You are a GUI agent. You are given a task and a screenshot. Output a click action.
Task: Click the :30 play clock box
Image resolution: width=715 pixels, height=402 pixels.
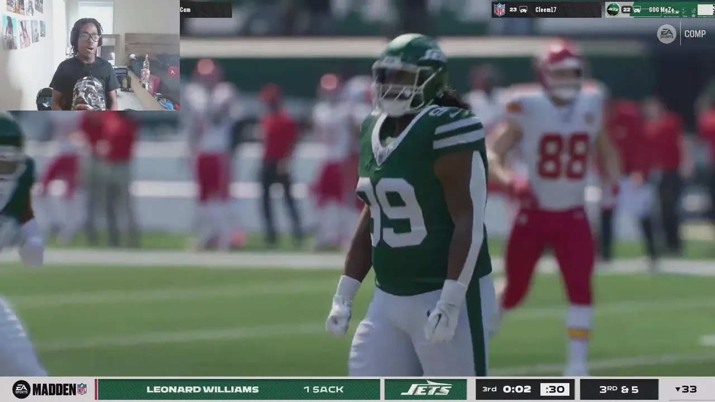[x=554, y=389]
